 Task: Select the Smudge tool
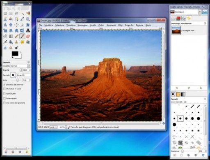pos(11,48)
